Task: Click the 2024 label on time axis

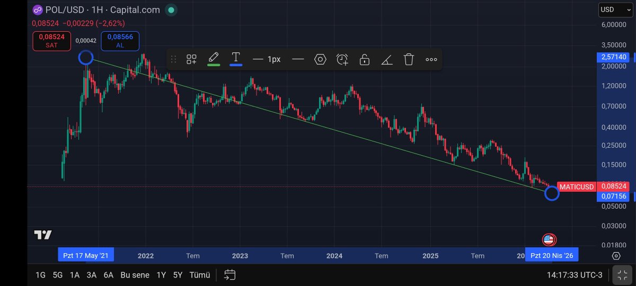Action: (x=334, y=256)
